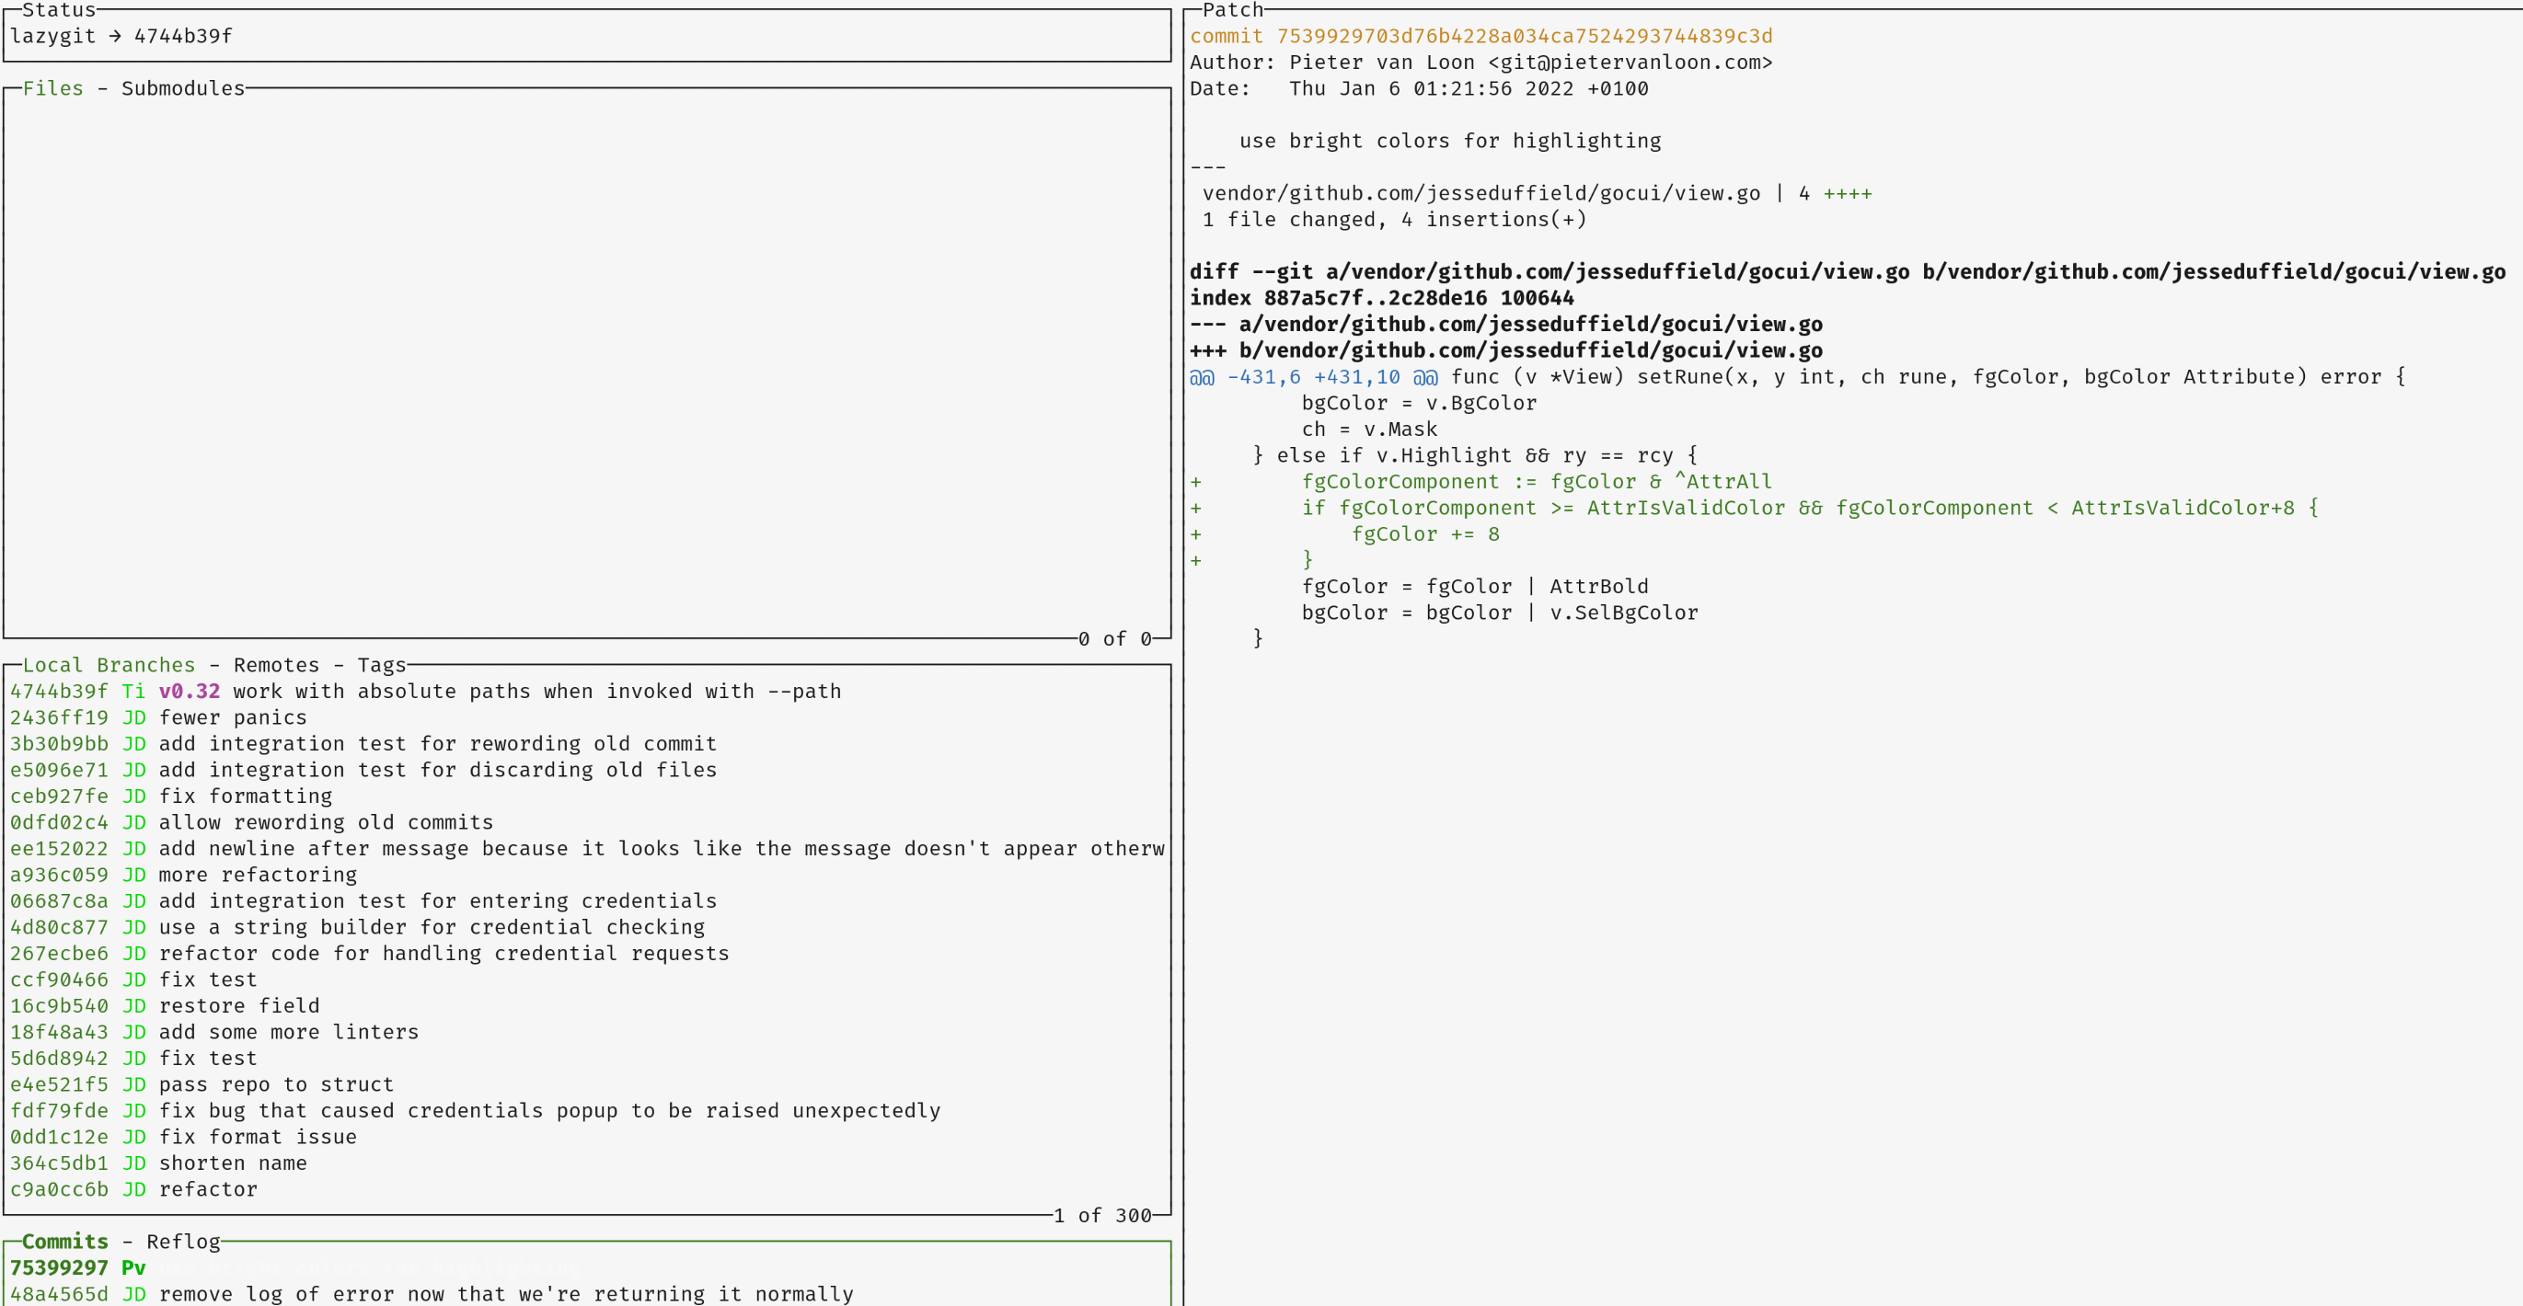Switch to the Reflog tab
This screenshot has height=1306, width=2523.
[x=182, y=1242]
